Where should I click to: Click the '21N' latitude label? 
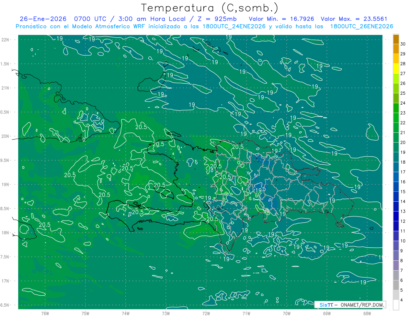[5, 88]
